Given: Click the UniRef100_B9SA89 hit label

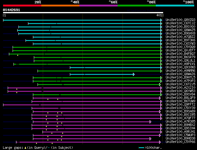Looking at the screenshot, I should pos(180,111).
